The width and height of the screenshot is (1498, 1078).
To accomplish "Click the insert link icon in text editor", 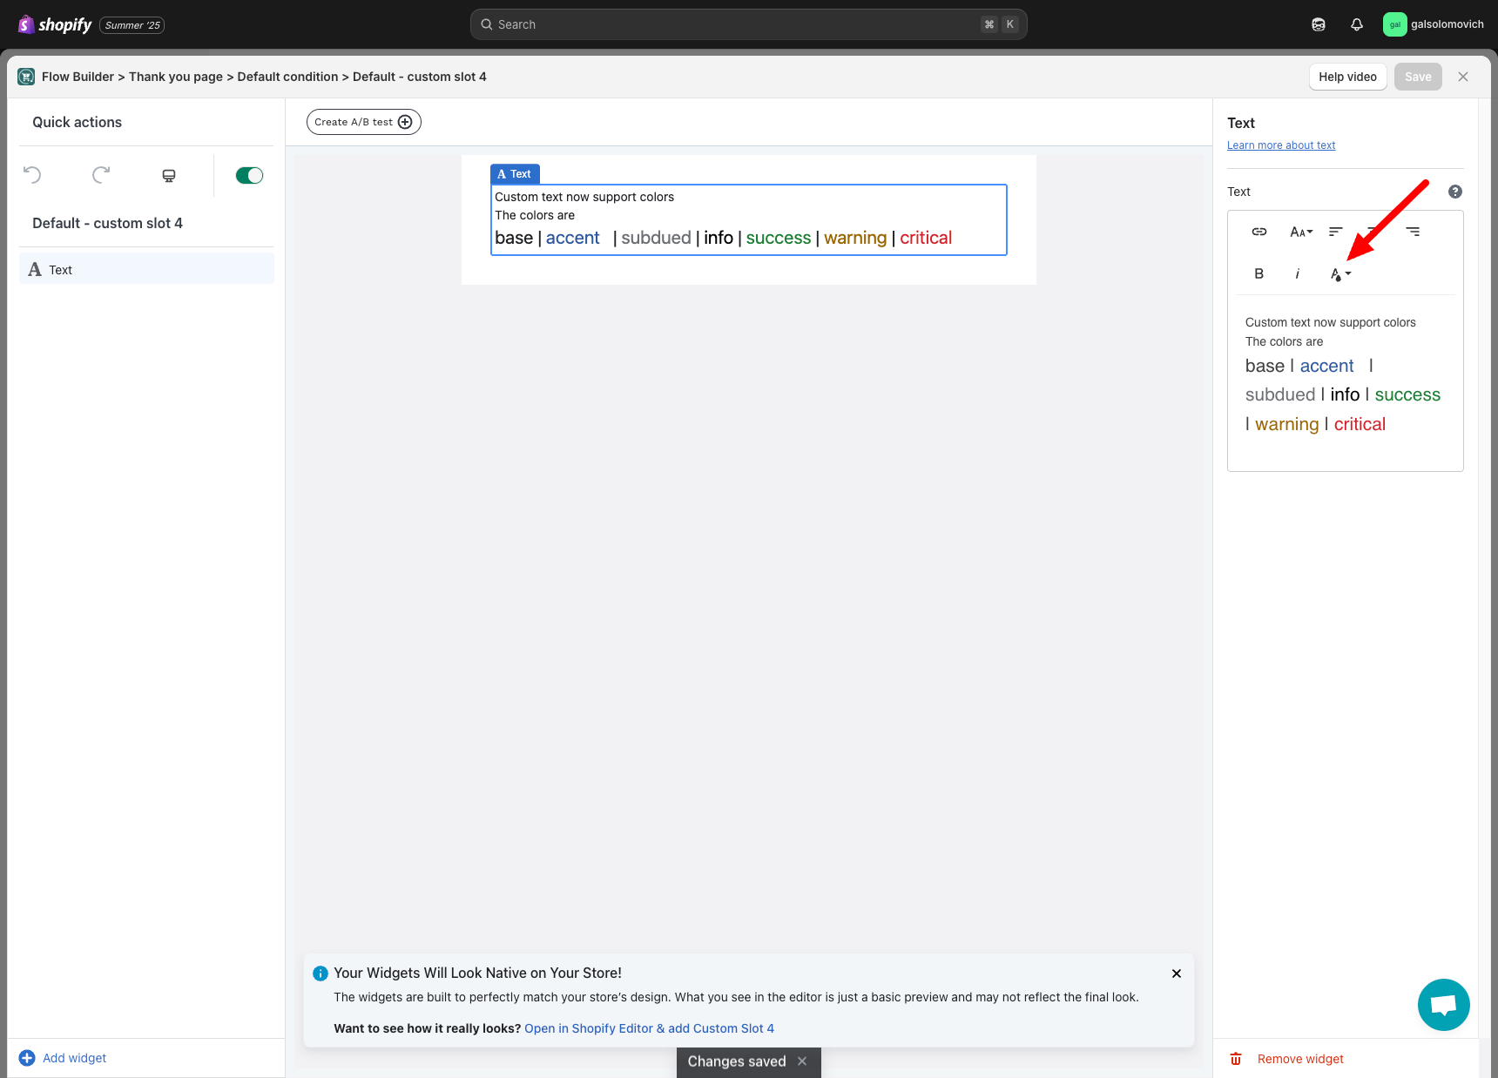I will [x=1258, y=232].
